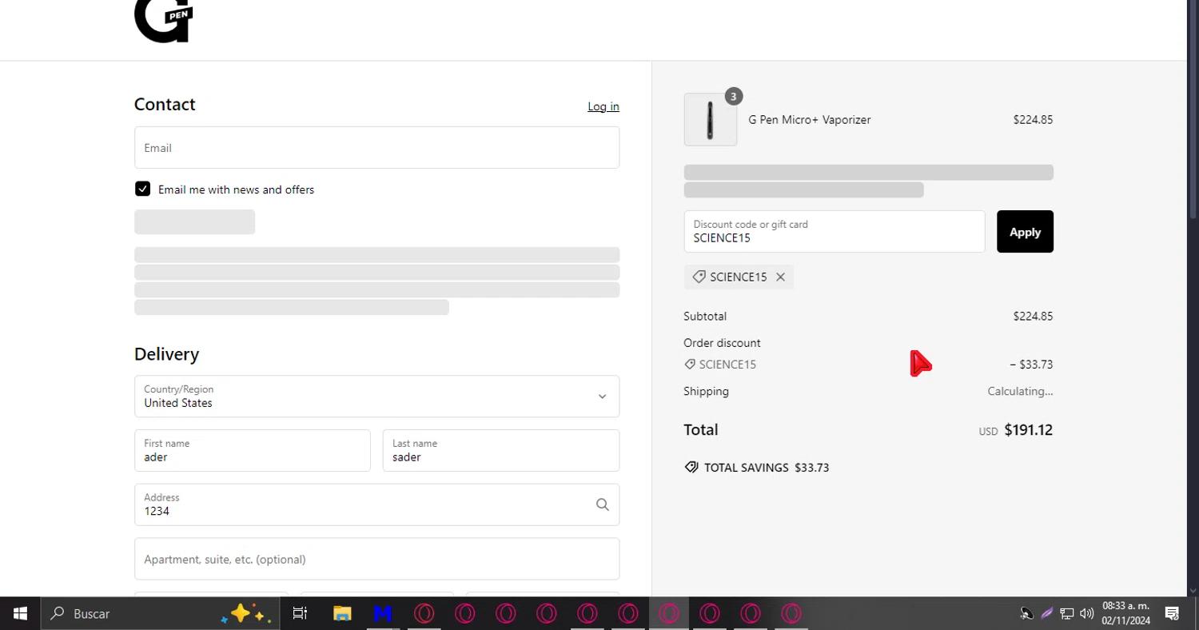Image resolution: width=1199 pixels, height=630 pixels.
Task: Click the Delivery section heading
Action: pos(166,354)
